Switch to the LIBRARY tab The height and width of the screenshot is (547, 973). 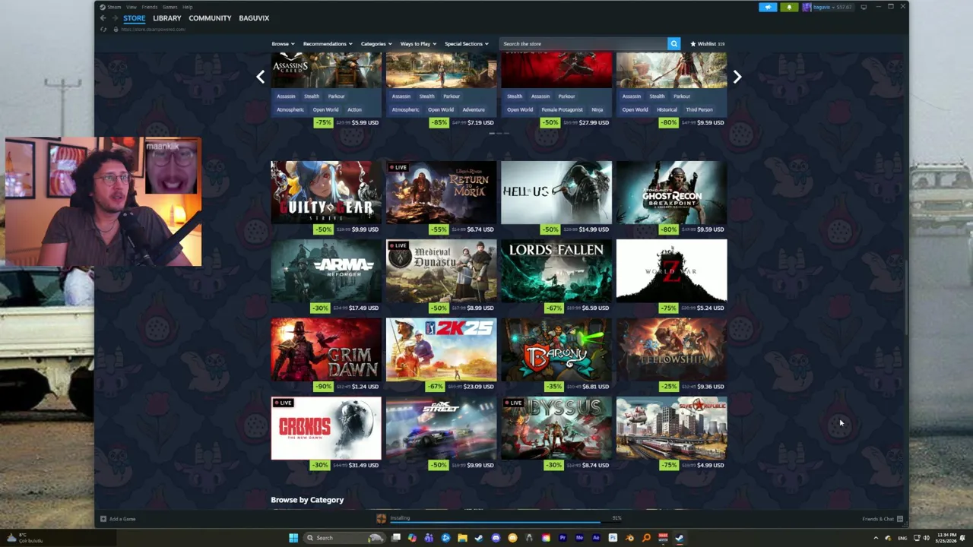tap(166, 17)
